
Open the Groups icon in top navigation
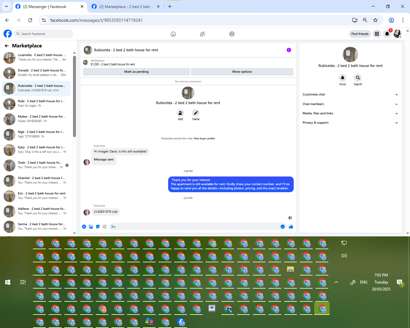click(x=232, y=34)
